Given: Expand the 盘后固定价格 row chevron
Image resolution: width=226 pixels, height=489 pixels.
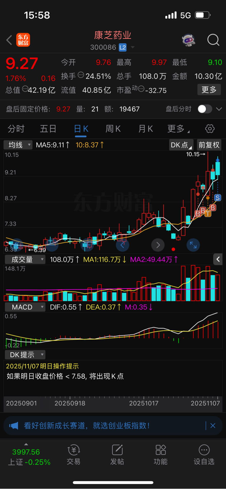Looking at the screenshot, I should coord(219,109).
